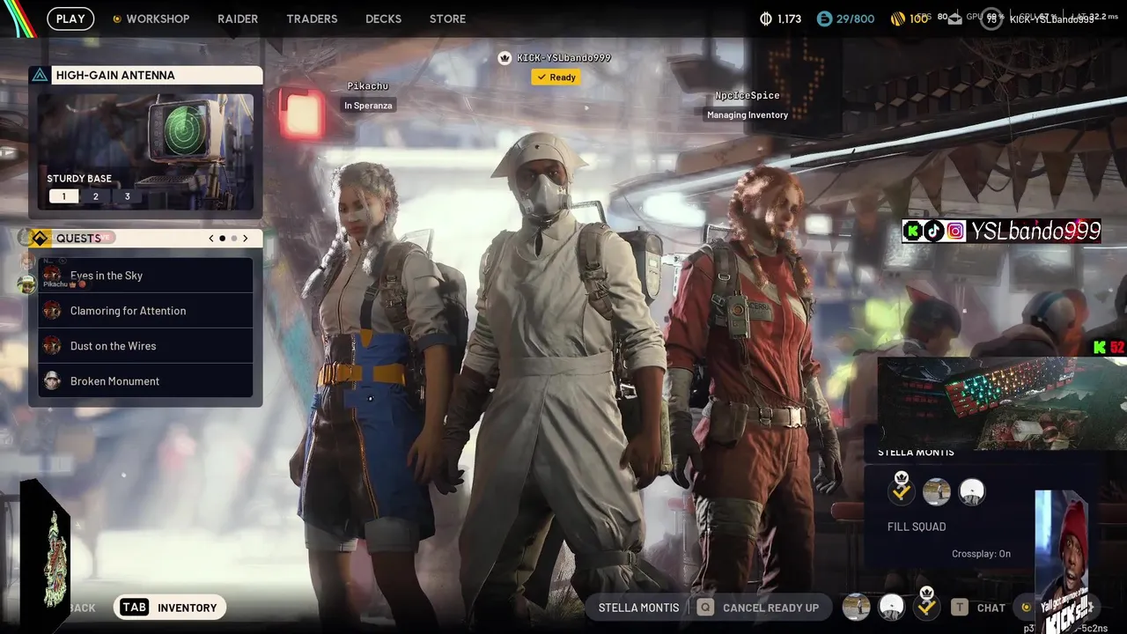Open CHAT with the T key button
Viewport: 1127px width, 634px height.
click(x=980, y=608)
